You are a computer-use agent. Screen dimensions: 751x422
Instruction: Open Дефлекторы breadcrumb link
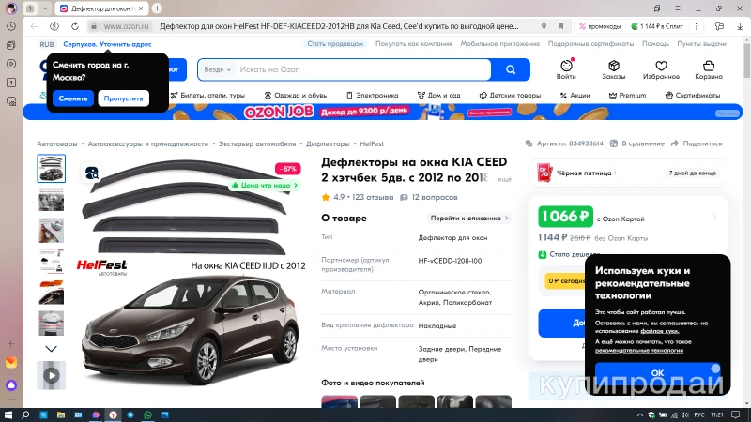point(328,143)
